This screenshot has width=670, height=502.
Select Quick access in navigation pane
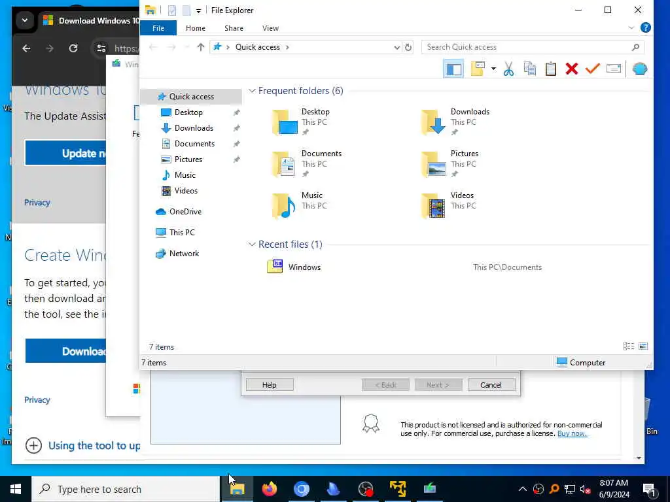(192, 97)
